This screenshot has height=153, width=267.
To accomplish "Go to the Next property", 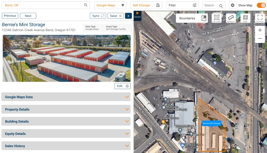I will (x=28, y=16).
